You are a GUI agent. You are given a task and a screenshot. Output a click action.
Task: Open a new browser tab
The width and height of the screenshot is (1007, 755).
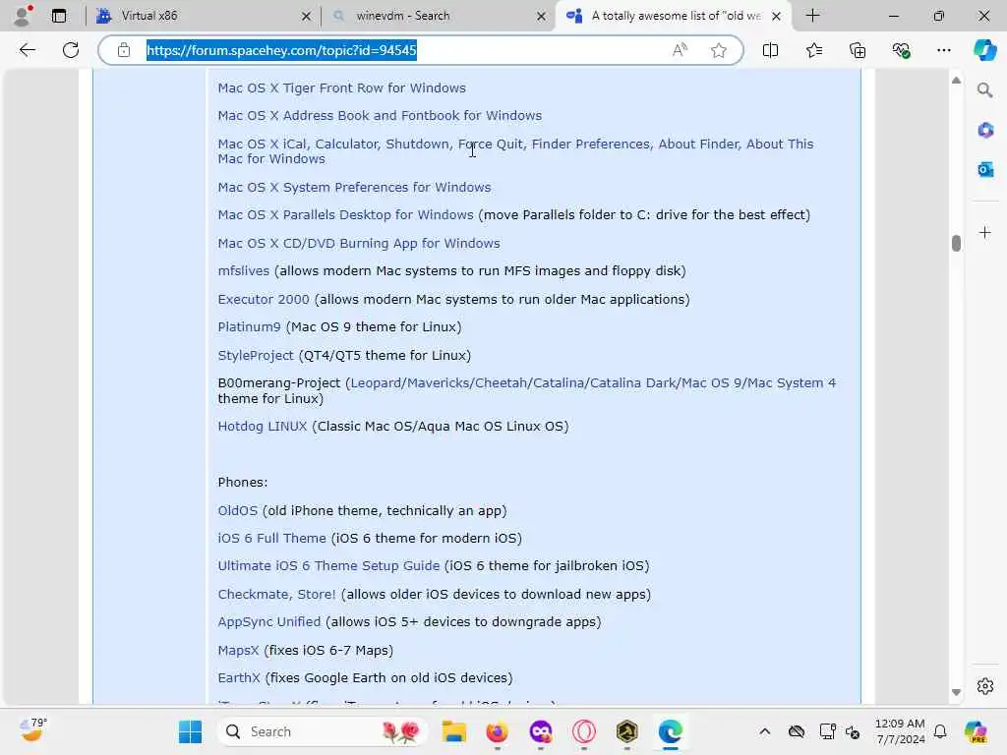(812, 16)
